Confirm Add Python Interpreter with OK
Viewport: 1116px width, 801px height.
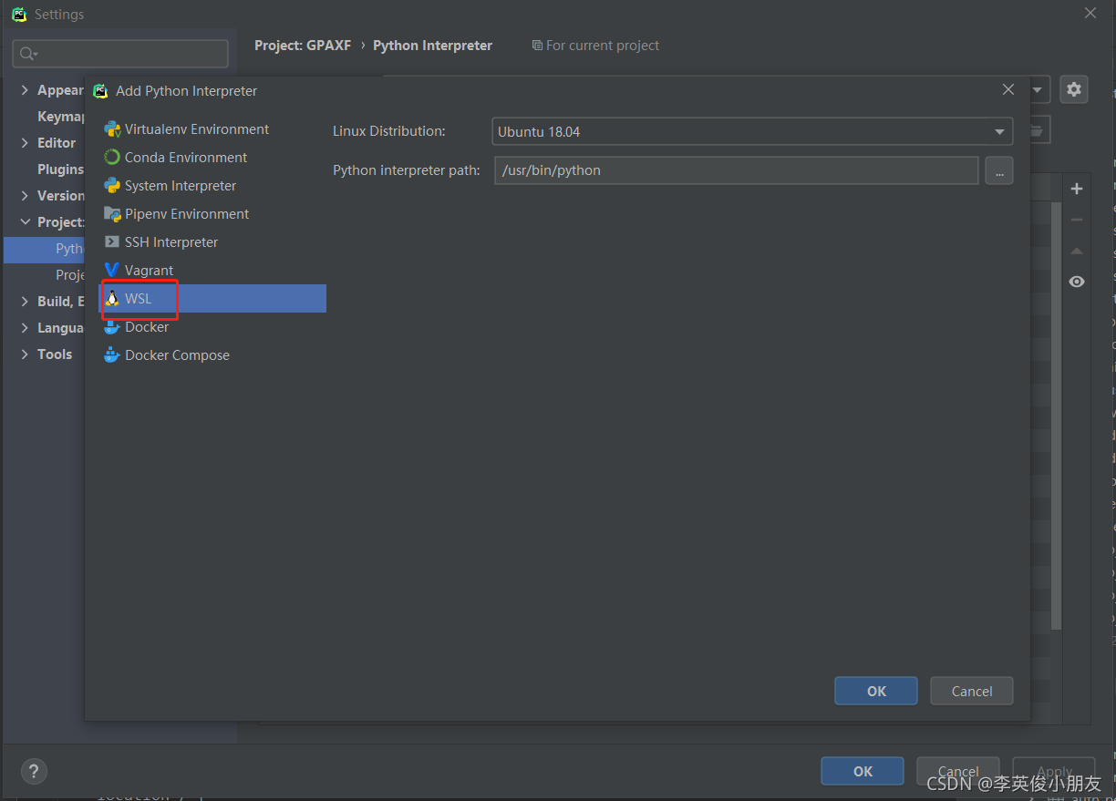876,691
